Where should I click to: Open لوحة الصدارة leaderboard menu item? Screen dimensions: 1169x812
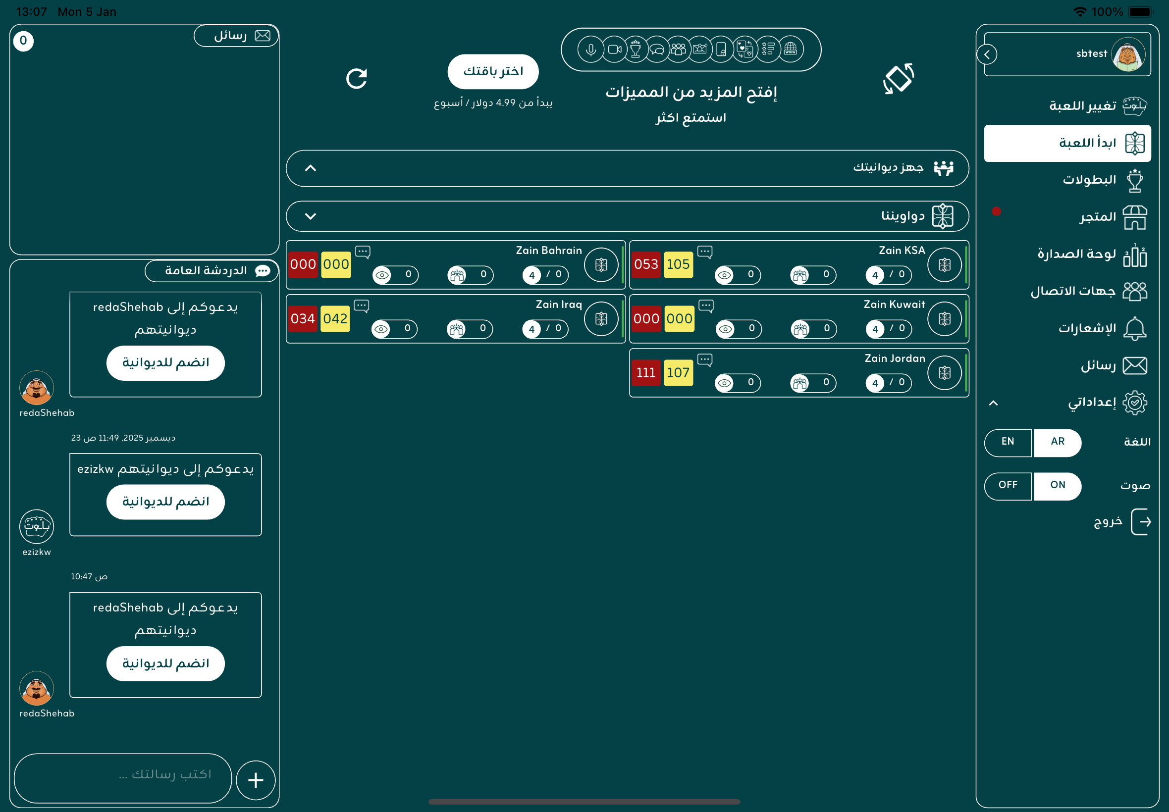point(1076,254)
